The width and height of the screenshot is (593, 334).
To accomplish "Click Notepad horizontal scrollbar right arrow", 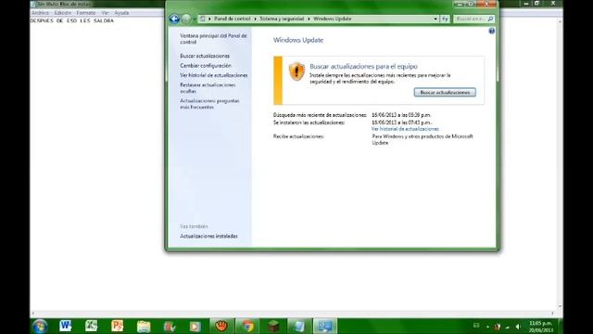I will tap(553, 314).
